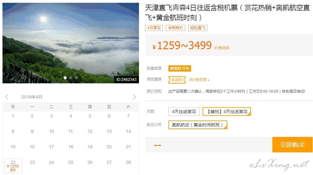Select April 1 in calendar
This screenshot has width=313, height=175.
(x=13, y=116)
